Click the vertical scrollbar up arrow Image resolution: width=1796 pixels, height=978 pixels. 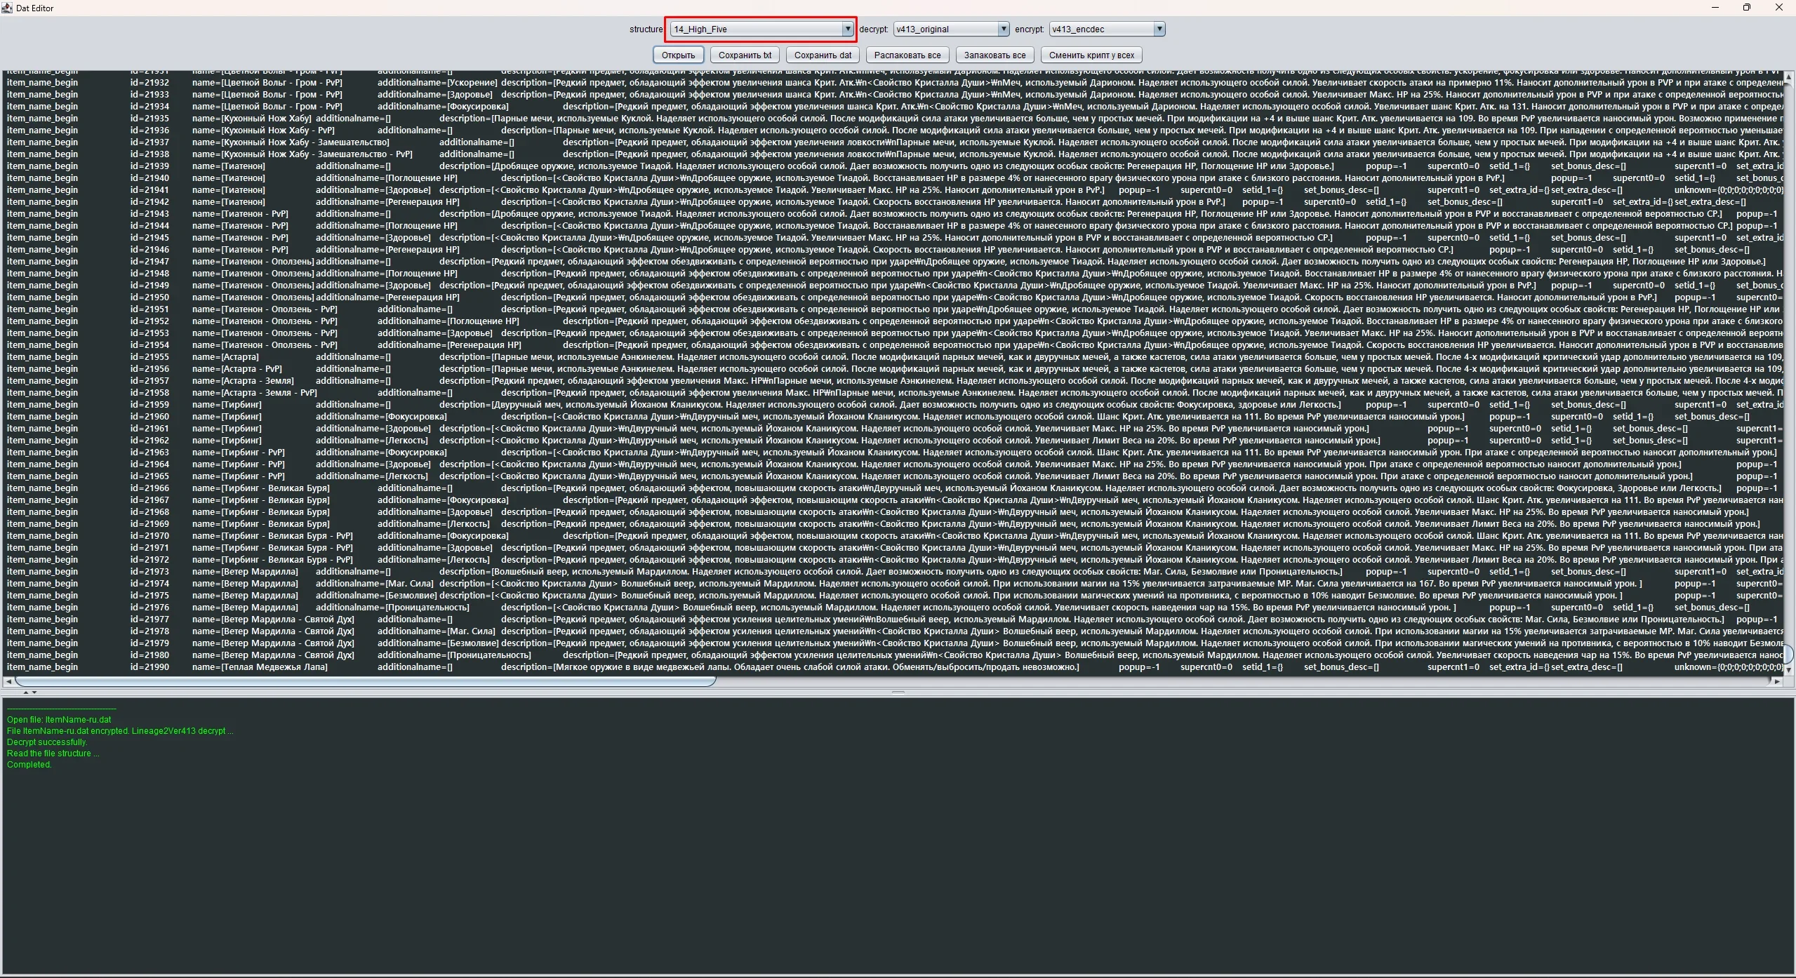click(x=1788, y=76)
